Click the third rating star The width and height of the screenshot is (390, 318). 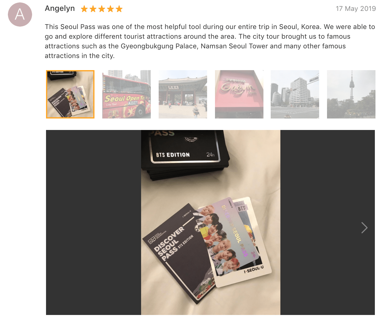pyautogui.click(x=102, y=9)
